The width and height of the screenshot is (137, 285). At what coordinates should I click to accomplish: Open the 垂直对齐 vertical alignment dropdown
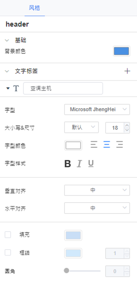click(97, 190)
